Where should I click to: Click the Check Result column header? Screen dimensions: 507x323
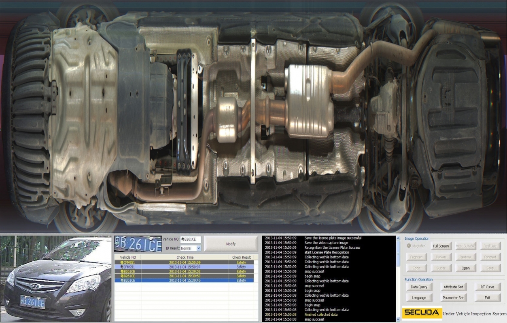[x=241, y=257]
